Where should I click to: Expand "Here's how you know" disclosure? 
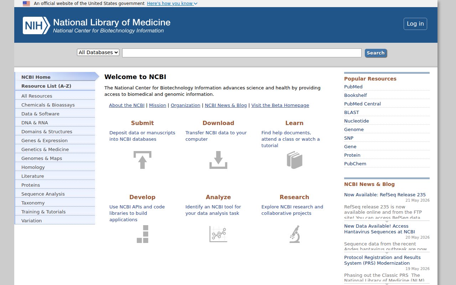point(172,4)
